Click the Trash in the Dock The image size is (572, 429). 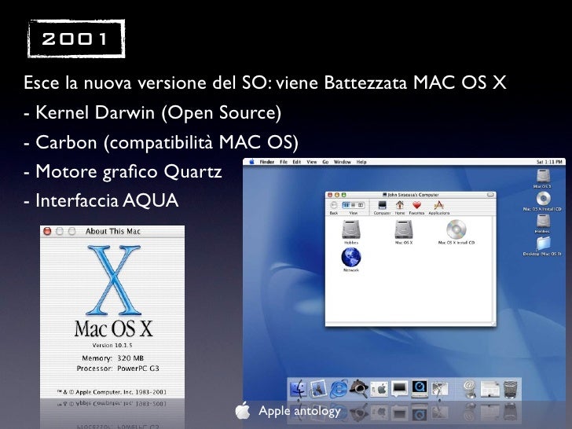coord(510,389)
